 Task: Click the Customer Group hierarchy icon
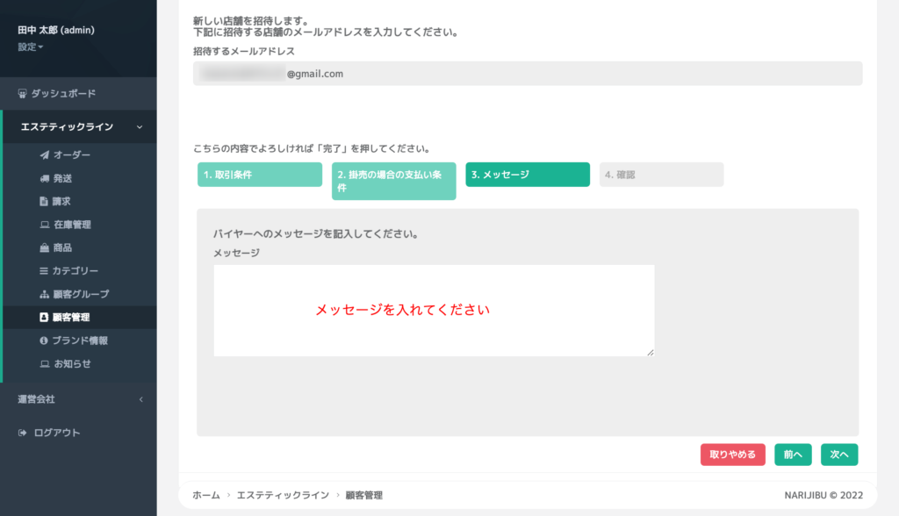click(44, 294)
